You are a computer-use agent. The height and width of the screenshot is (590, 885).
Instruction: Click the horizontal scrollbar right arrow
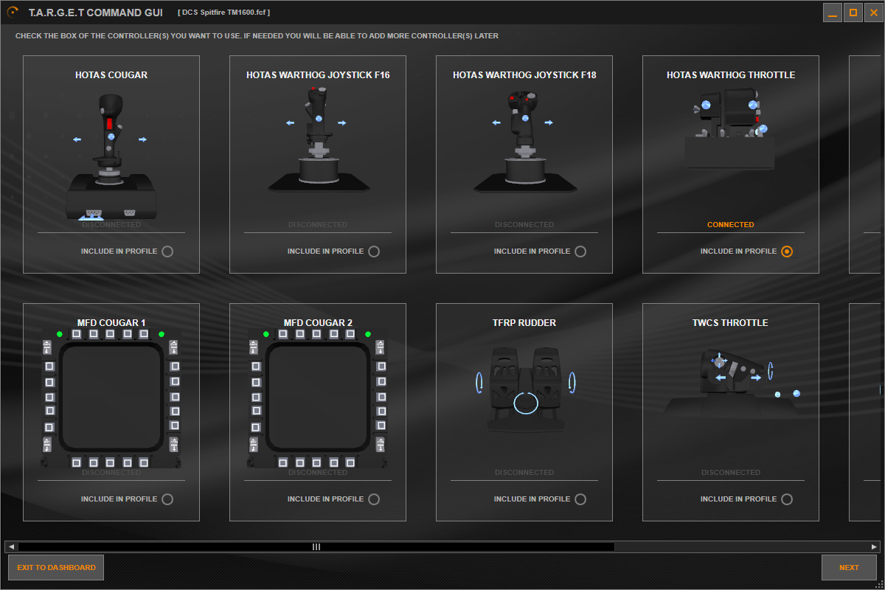pyautogui.click(x=874, y=547)
